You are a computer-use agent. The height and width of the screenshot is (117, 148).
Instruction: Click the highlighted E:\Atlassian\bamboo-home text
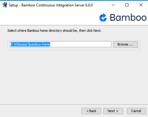coord(30,44)
